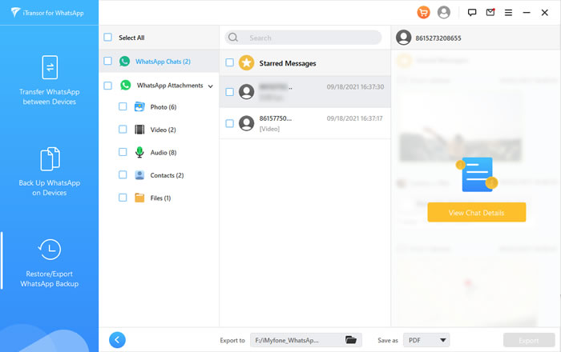Viewport: 561px width, 352px height.
Task: Tick the Files (1) checkbox
Action: click(123, 198)
